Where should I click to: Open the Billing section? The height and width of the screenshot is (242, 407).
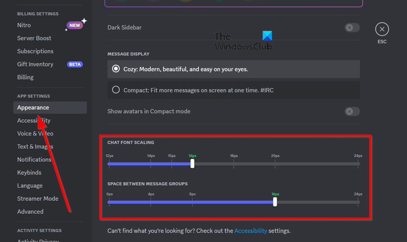tap(26, 77)
